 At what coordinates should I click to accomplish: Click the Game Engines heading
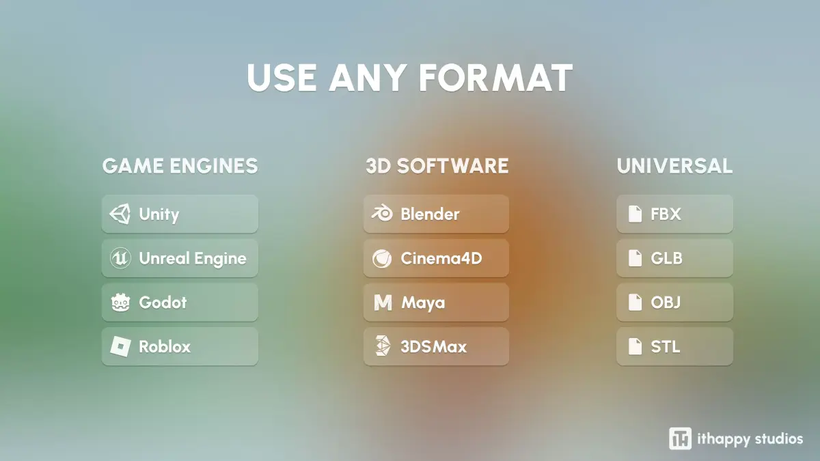pos(180,166)
